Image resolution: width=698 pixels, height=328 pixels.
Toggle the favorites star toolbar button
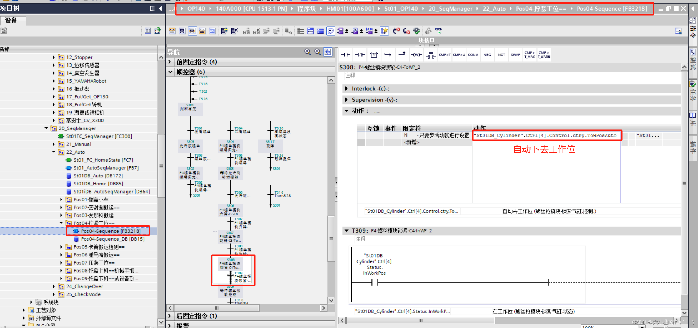pos(384,31)
